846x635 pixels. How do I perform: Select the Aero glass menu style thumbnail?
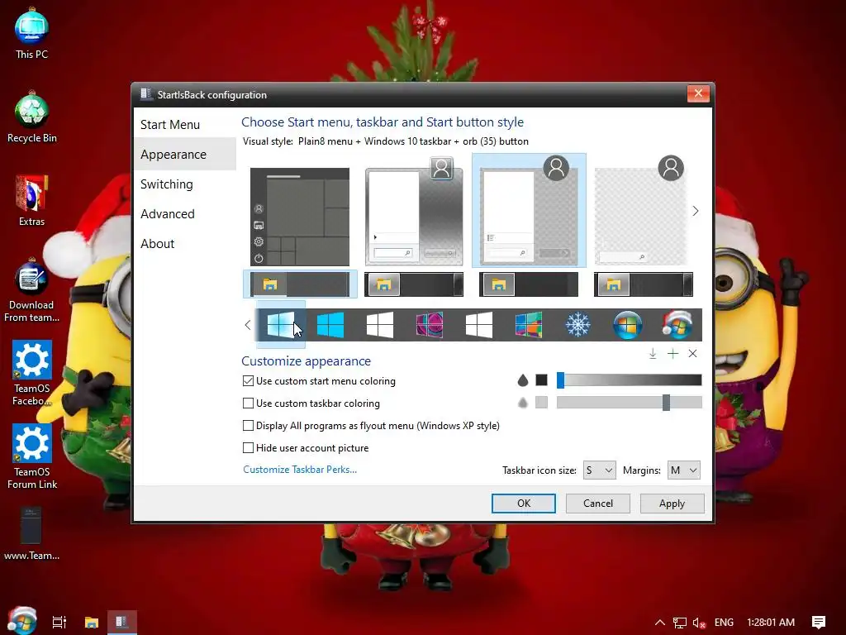point(414,211)
